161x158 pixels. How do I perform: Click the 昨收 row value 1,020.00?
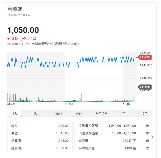[62, 126]
